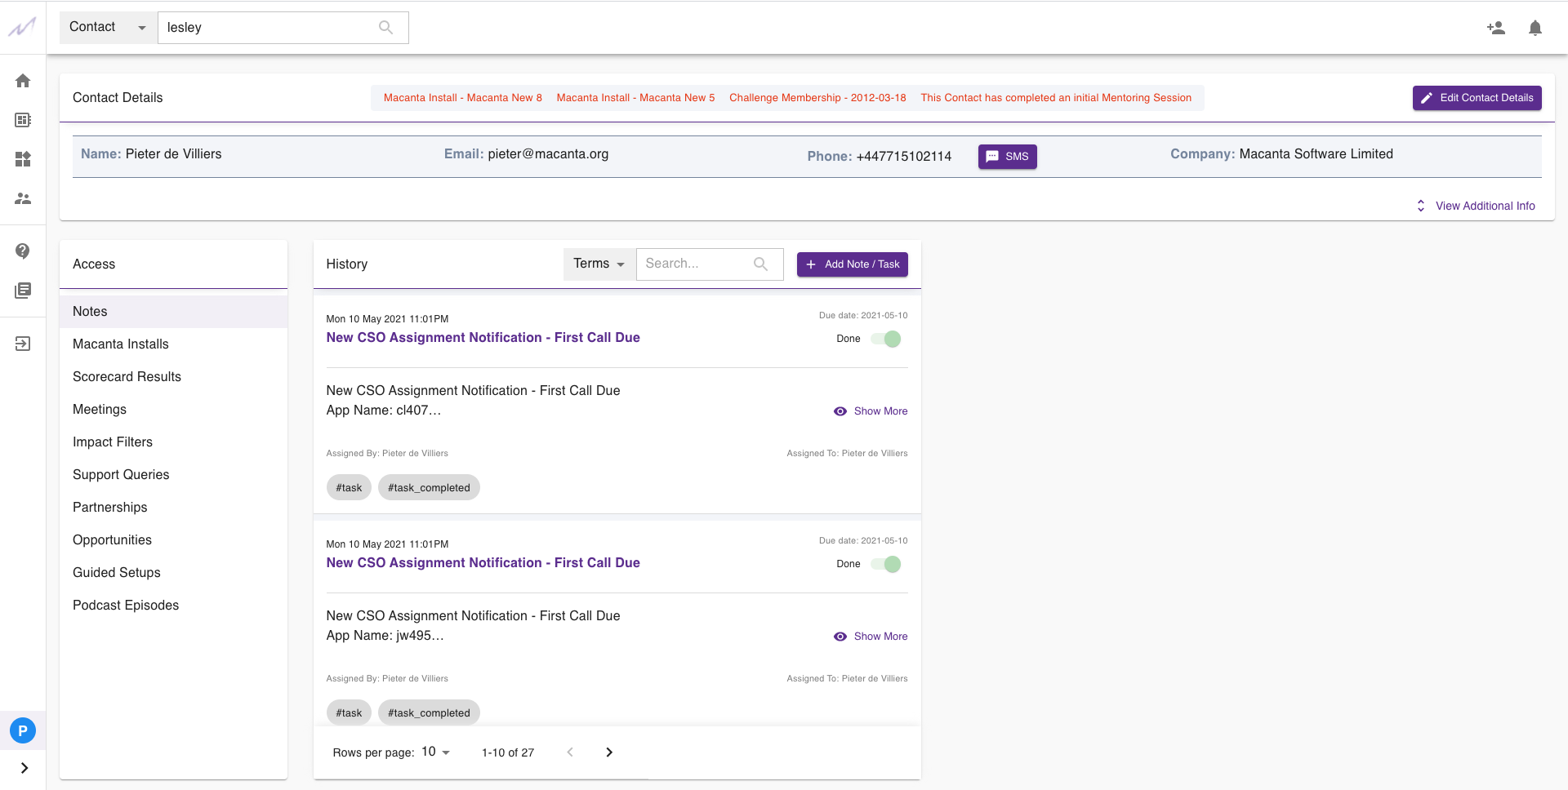The image size is (1568, 790).
Task: Open the notifications bell icon
Action: click(1535, 27)
